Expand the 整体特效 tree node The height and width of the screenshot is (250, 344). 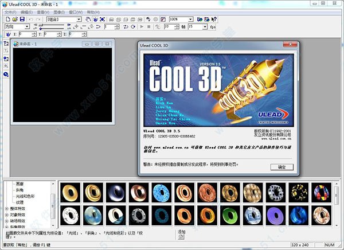pyautogui.click(x=6, y=209)
